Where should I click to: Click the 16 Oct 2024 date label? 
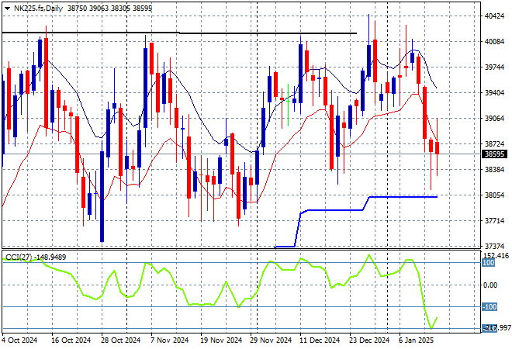tap(72, 340)
